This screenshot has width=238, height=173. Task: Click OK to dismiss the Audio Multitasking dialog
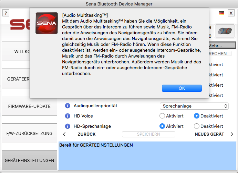pos(182,88)
